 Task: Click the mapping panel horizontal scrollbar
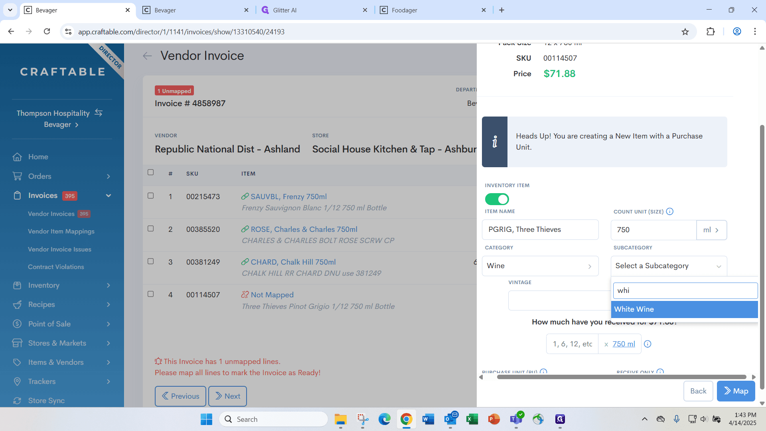(622, 377)
